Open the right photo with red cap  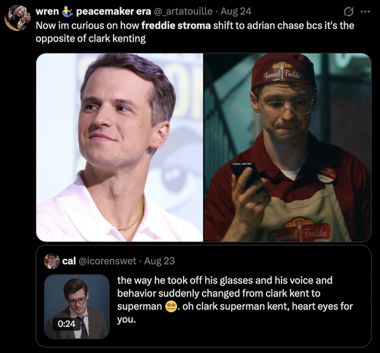[288, 147]
